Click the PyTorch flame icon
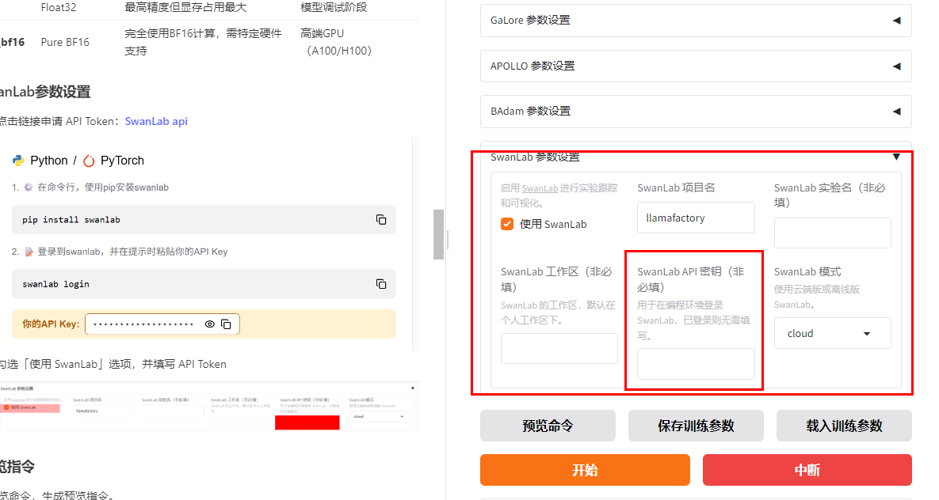 coord(89,161)
